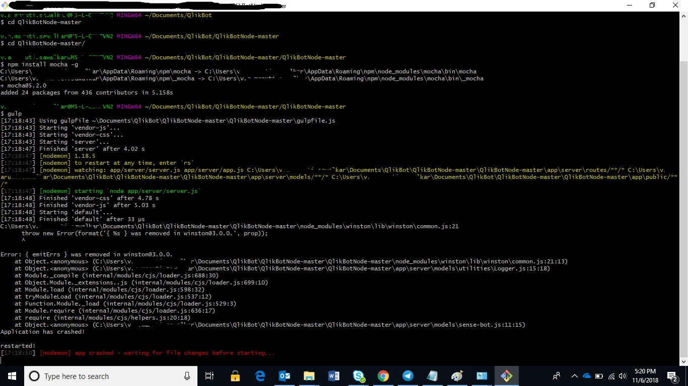Click the terminal scrollbar up arrow
This screenshot has height=386, width=688.
[683, 16]
